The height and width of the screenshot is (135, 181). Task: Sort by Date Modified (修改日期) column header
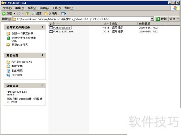[151, 24]
